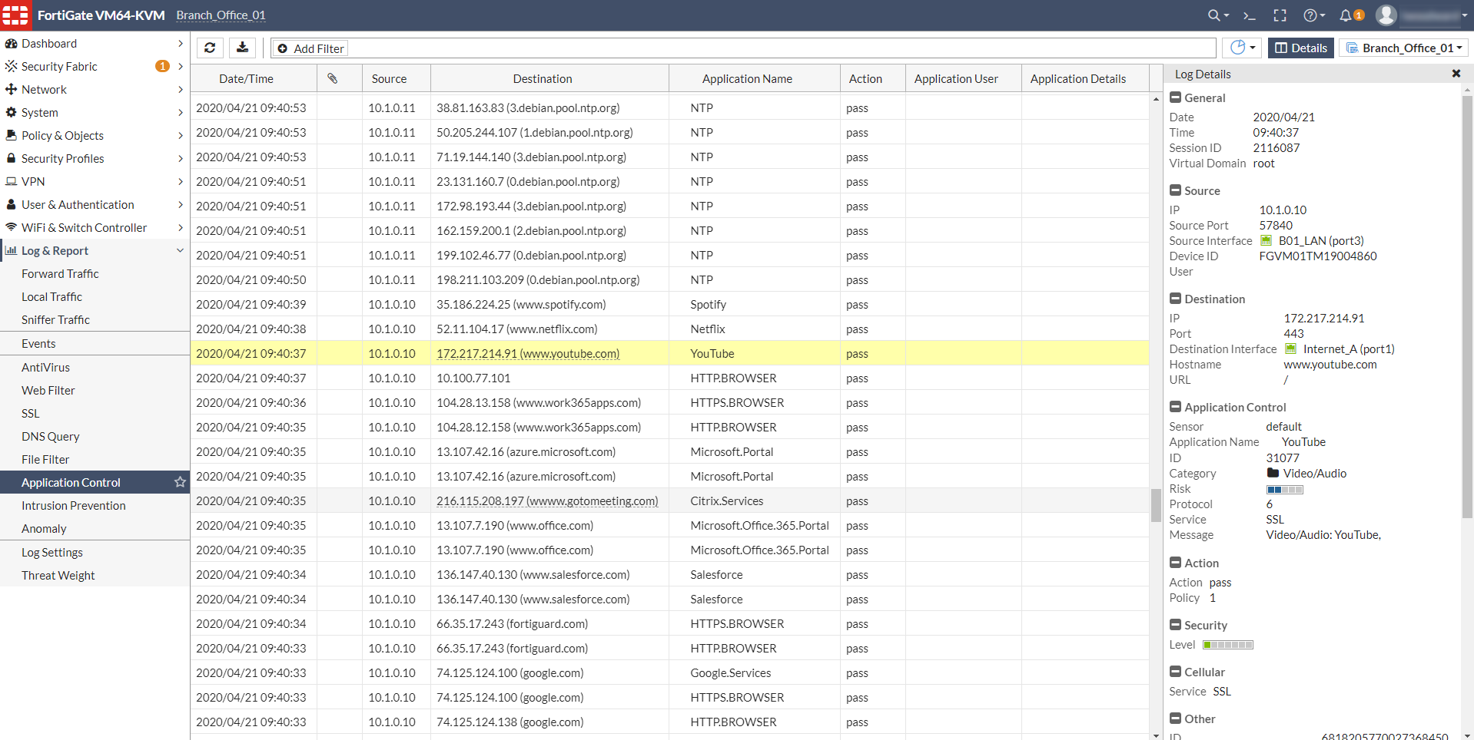Click the Fortinet logo icon
The width and height of the screenshot is (1474, 740).
tap(15, 15)
